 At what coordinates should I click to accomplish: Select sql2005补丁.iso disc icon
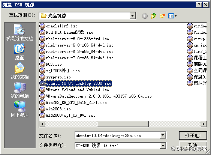coord(42,71)
